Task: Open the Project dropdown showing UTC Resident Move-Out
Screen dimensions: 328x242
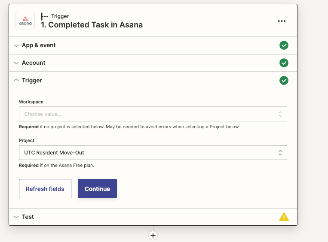Action: point(153,153)
